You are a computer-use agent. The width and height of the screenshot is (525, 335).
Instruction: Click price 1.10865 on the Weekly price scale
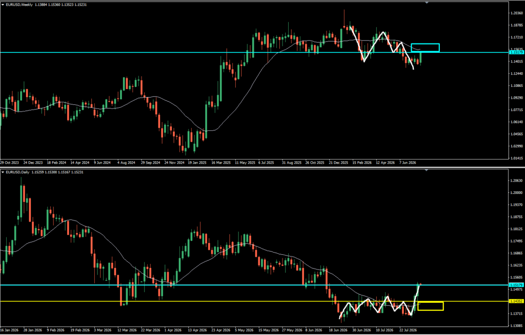[518, 85]
